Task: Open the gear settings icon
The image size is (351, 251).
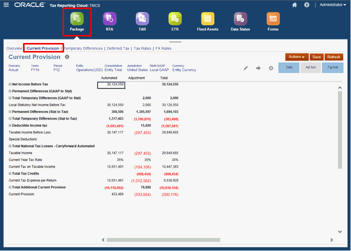Action: [x=271, y=68]
